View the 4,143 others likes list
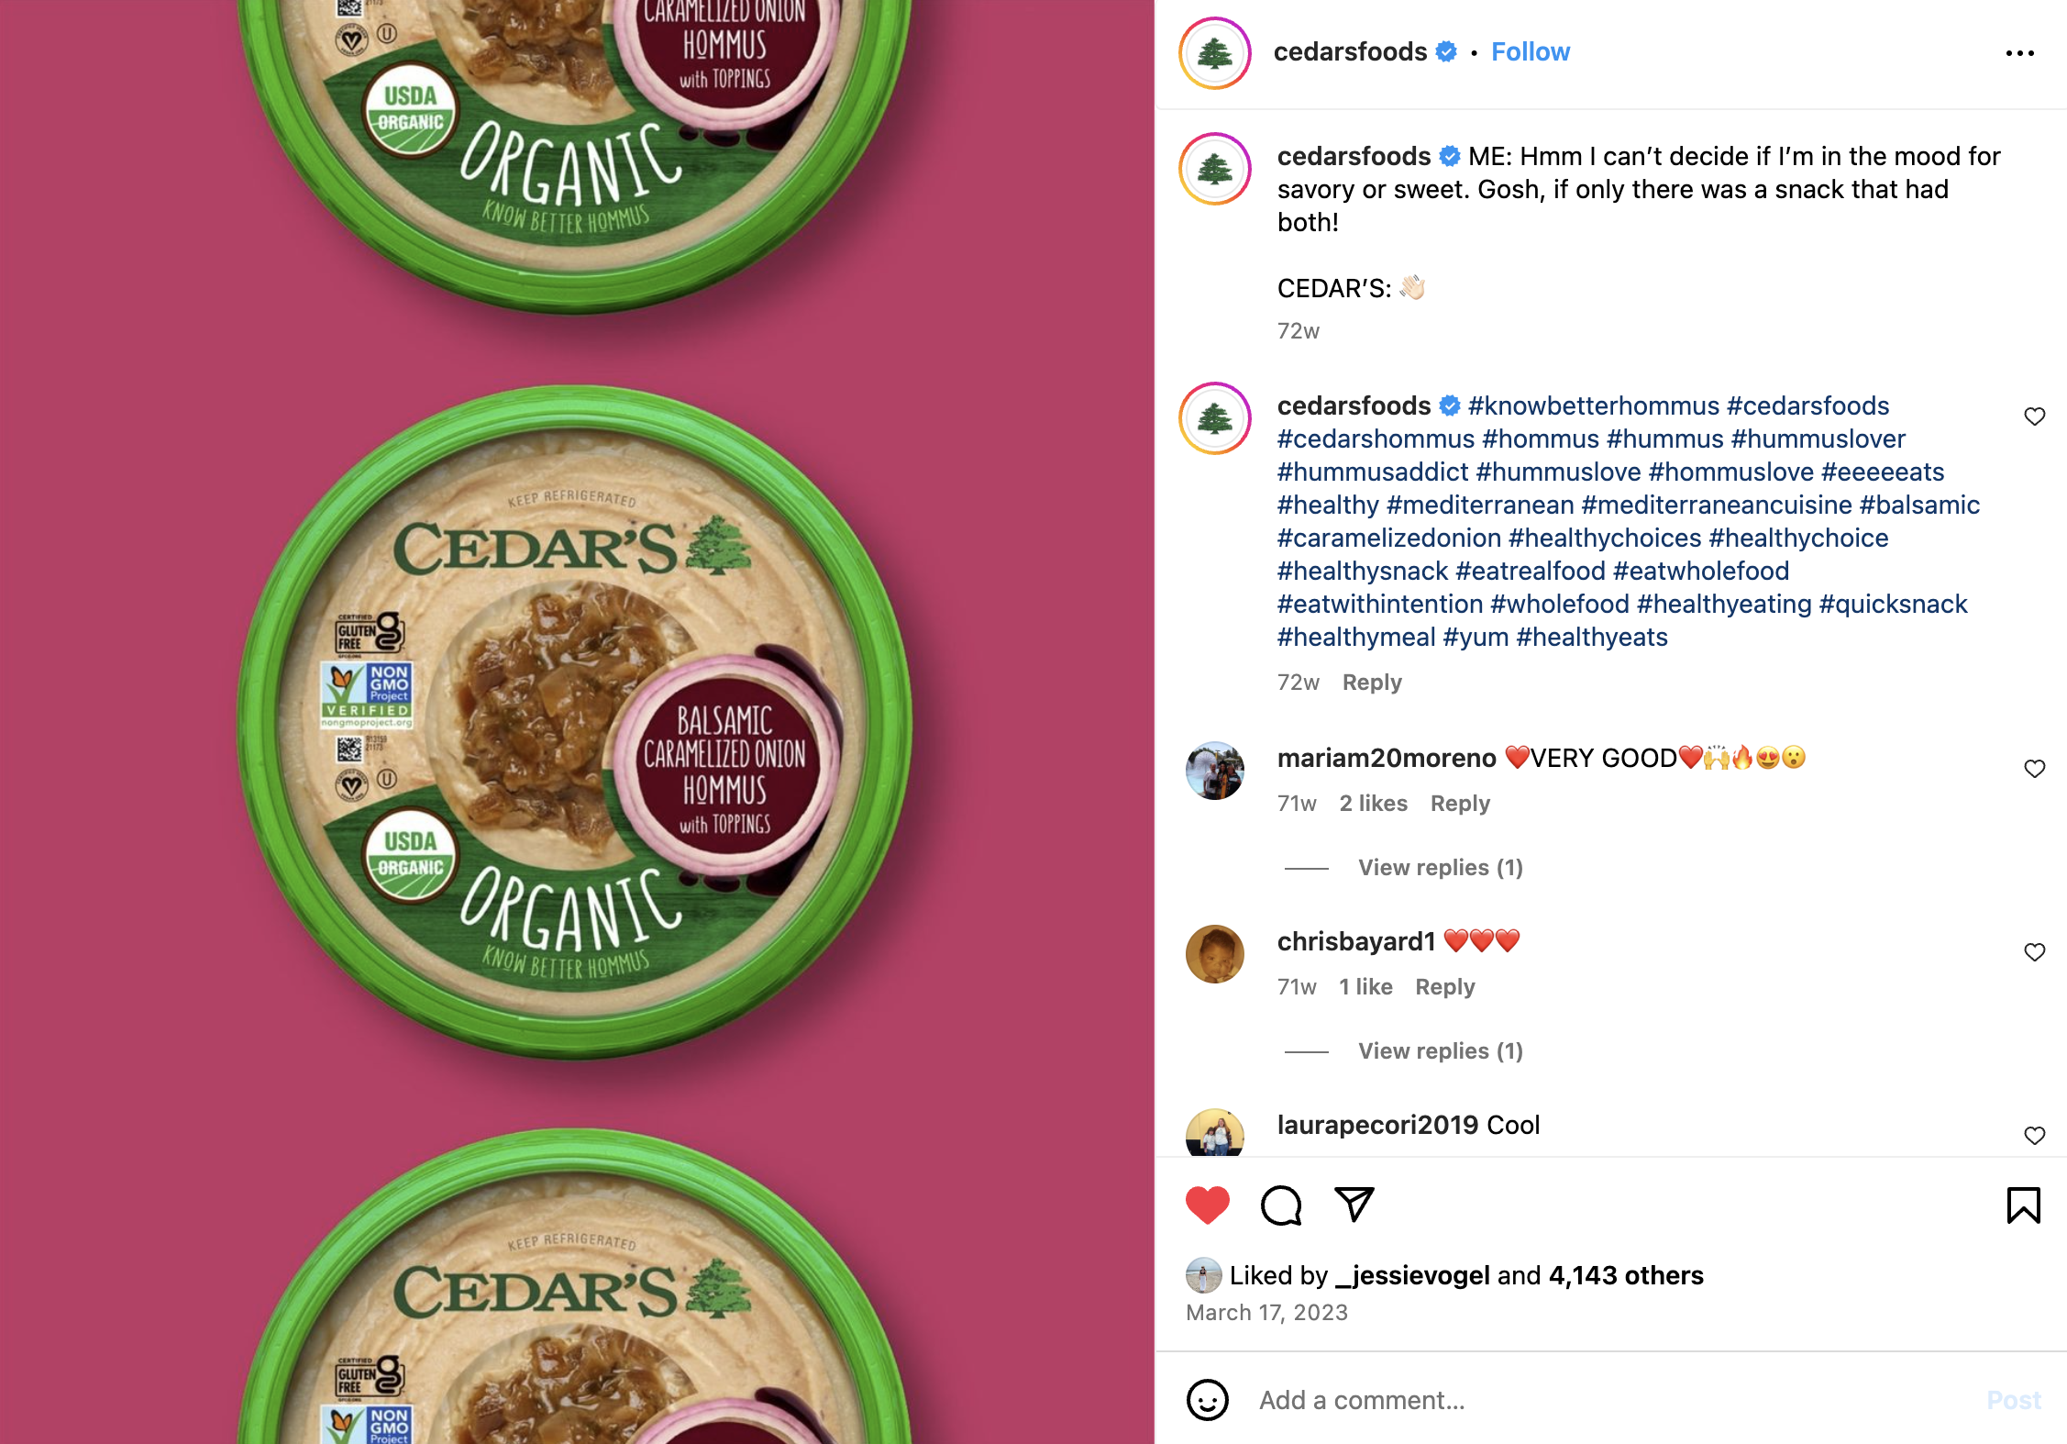2067x1444 pixels. tap(1625, 1275)
